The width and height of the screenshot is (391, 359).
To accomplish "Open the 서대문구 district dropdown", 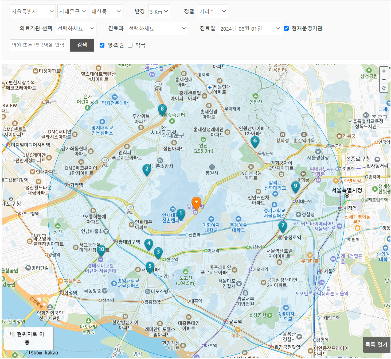I will [72, 11].
